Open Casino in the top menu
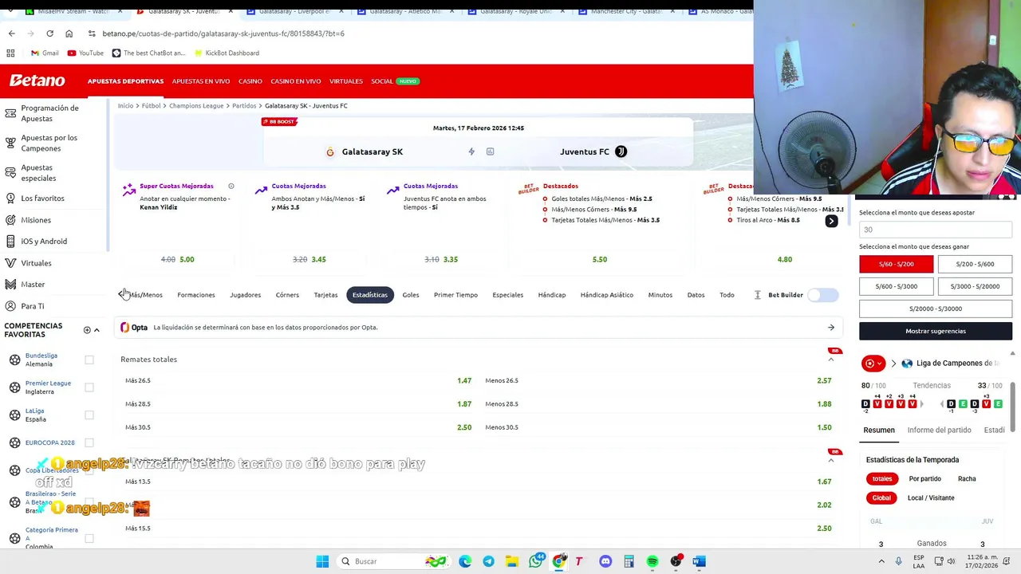 pos(250,81)
